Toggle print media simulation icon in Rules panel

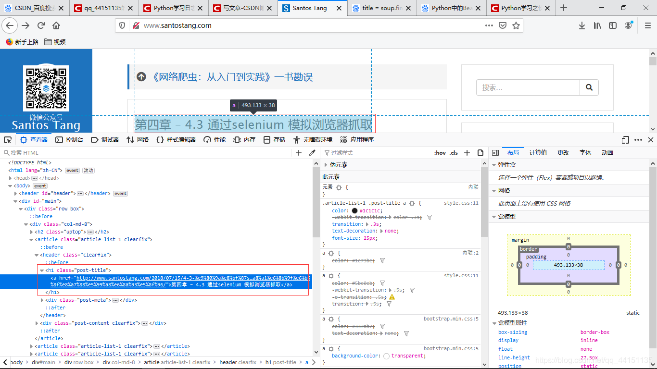tap(480, 153)
